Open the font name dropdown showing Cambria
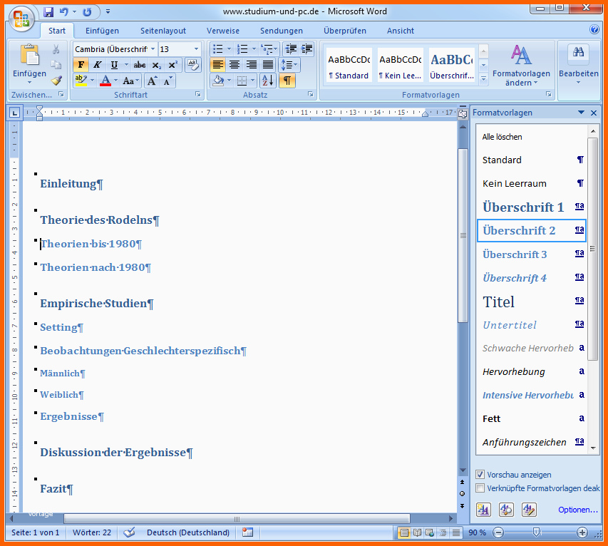The width and height of the screenshot is (608, 546). 153,49
